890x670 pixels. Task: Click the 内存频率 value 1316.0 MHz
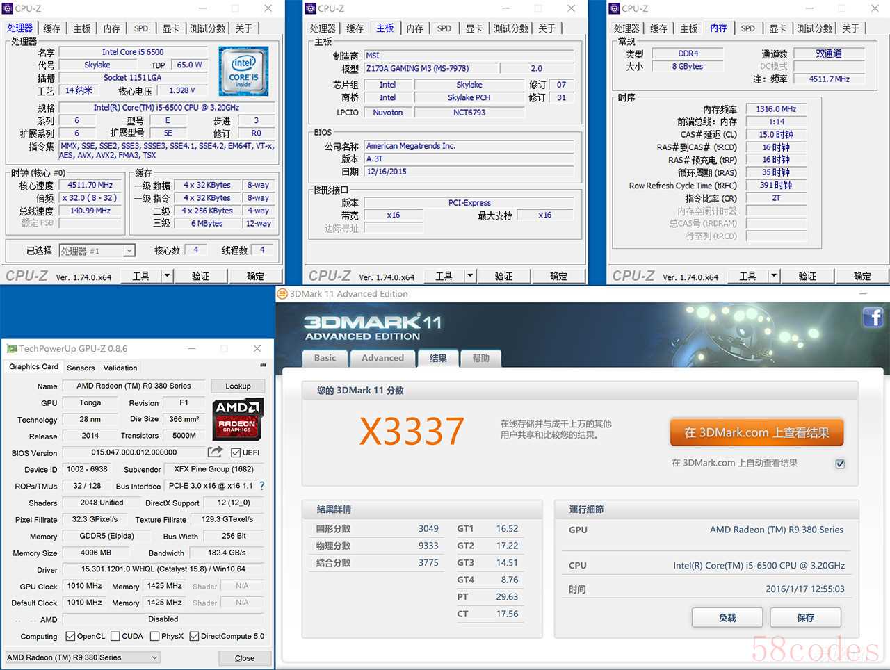tap(776, 109)
